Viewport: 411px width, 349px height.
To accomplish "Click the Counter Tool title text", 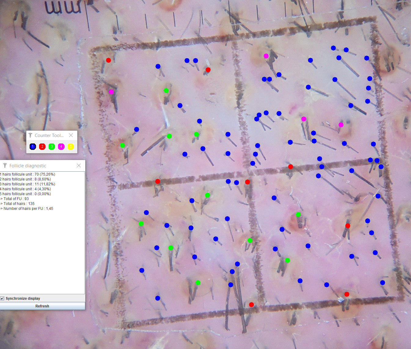I will tap(49, 135).
